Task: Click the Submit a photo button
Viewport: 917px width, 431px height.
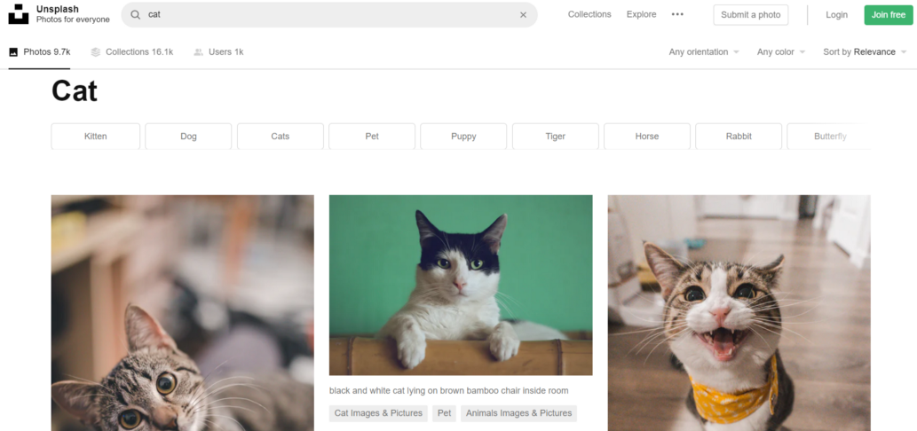Action: [751, 14]
